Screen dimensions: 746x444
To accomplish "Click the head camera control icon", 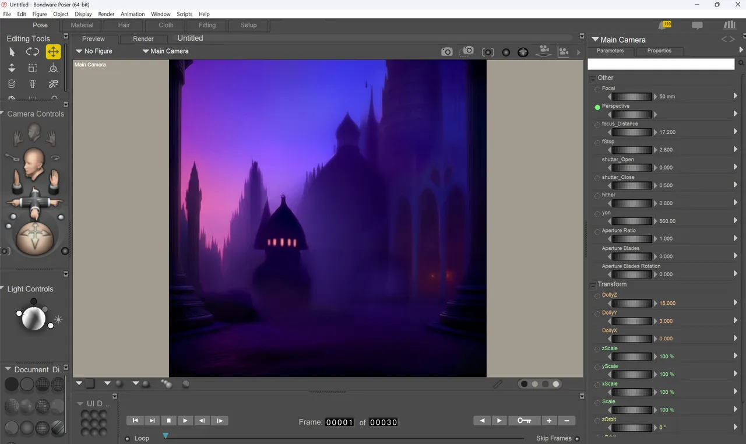I will 34,132.
